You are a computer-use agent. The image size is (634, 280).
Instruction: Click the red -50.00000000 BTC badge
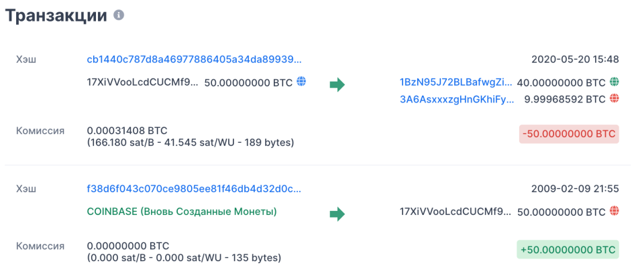[x=569, y=135]
